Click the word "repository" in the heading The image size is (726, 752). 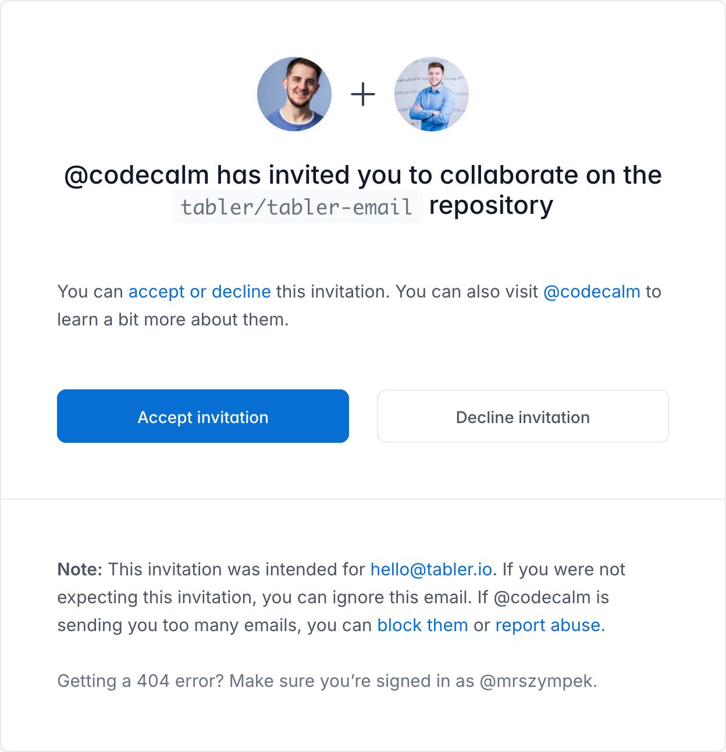pos(491,205)
